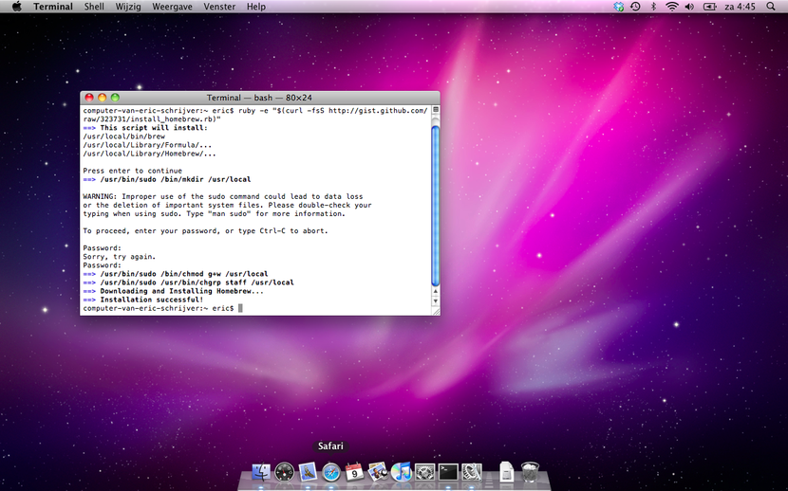Click the Terminal scrollbar up arrow
788x491 pixels.
pyautogui.click(x=436, y=291)
